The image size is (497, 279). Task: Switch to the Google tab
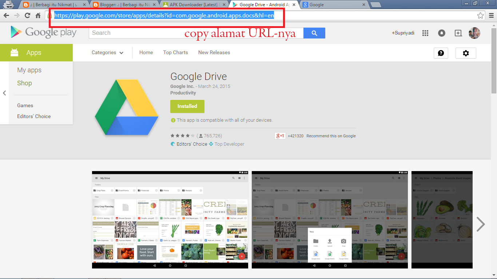(x=333, y=5)
